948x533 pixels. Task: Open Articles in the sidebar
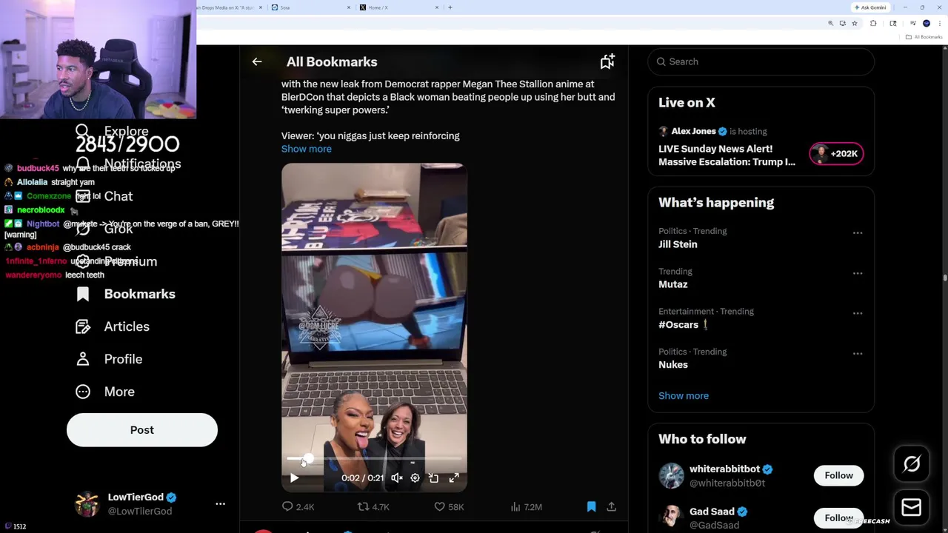pyautogui.click(x=113, y=326)
